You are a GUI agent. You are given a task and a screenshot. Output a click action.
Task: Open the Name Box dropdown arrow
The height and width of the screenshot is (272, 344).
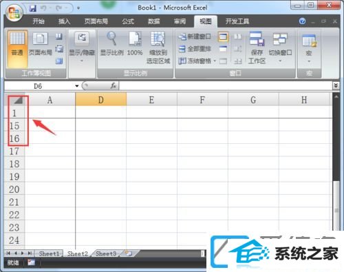77,86
